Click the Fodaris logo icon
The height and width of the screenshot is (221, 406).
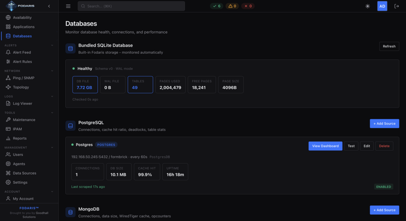pos(11,6)
